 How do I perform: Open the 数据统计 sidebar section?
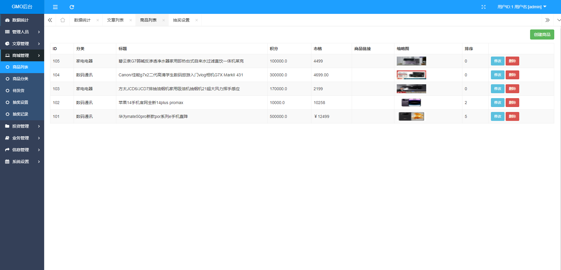pyautogui.click(x=20, y=20)
